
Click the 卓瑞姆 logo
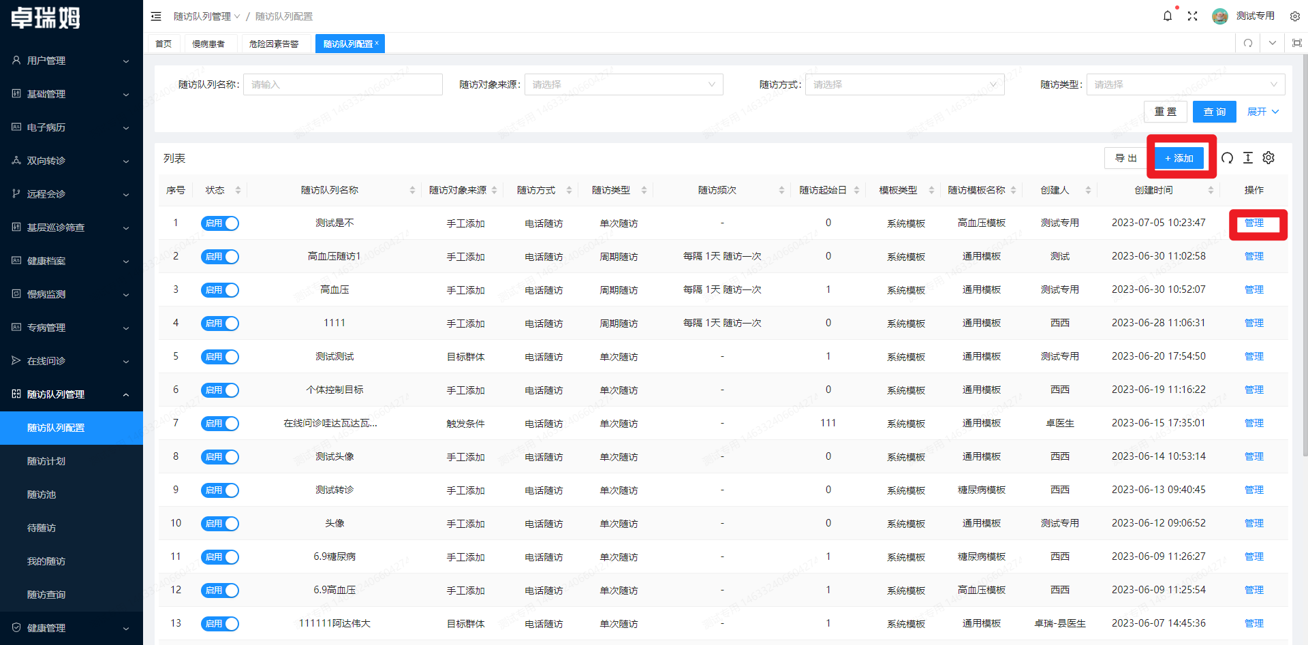pos(46,18)
